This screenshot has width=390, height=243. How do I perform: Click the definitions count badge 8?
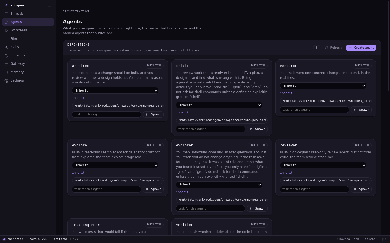(x=316, y=48)
